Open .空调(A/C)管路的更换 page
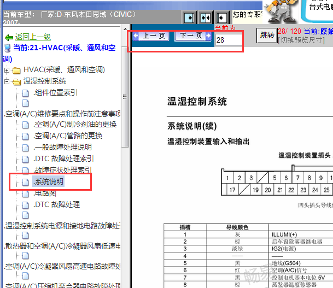The image size is (333, 288). tap(68, 136)
